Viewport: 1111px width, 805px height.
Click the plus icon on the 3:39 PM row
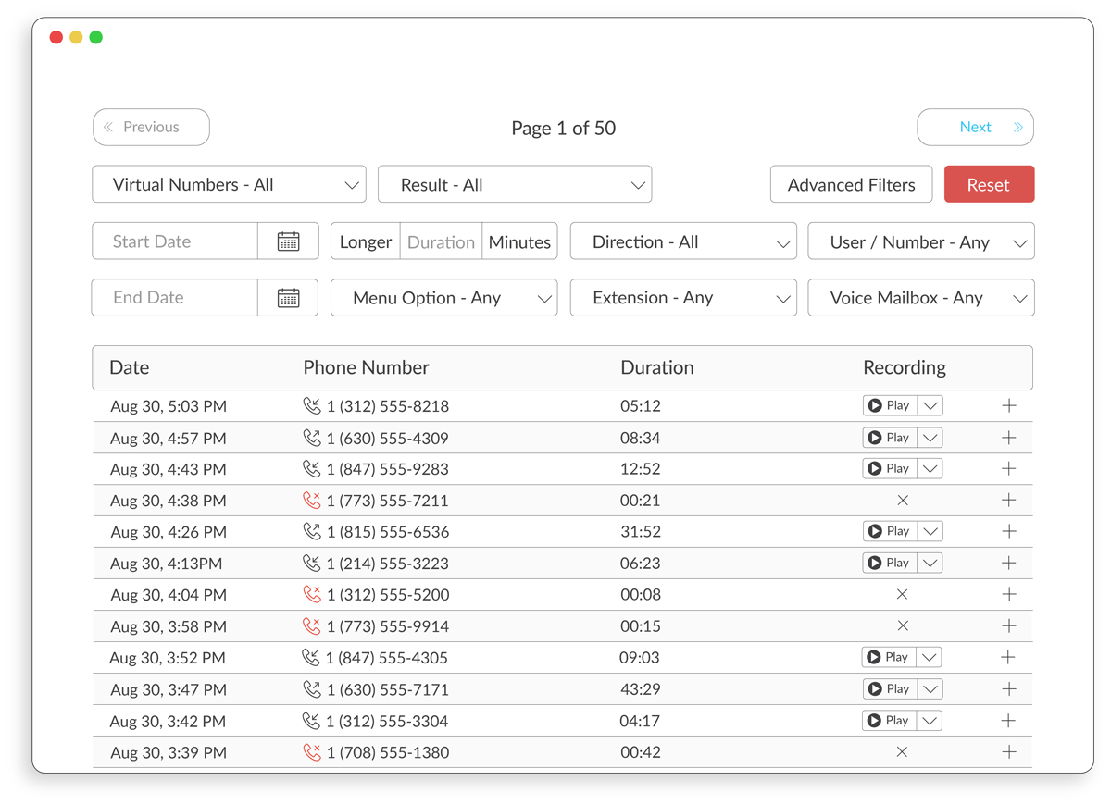point(1009,752)
